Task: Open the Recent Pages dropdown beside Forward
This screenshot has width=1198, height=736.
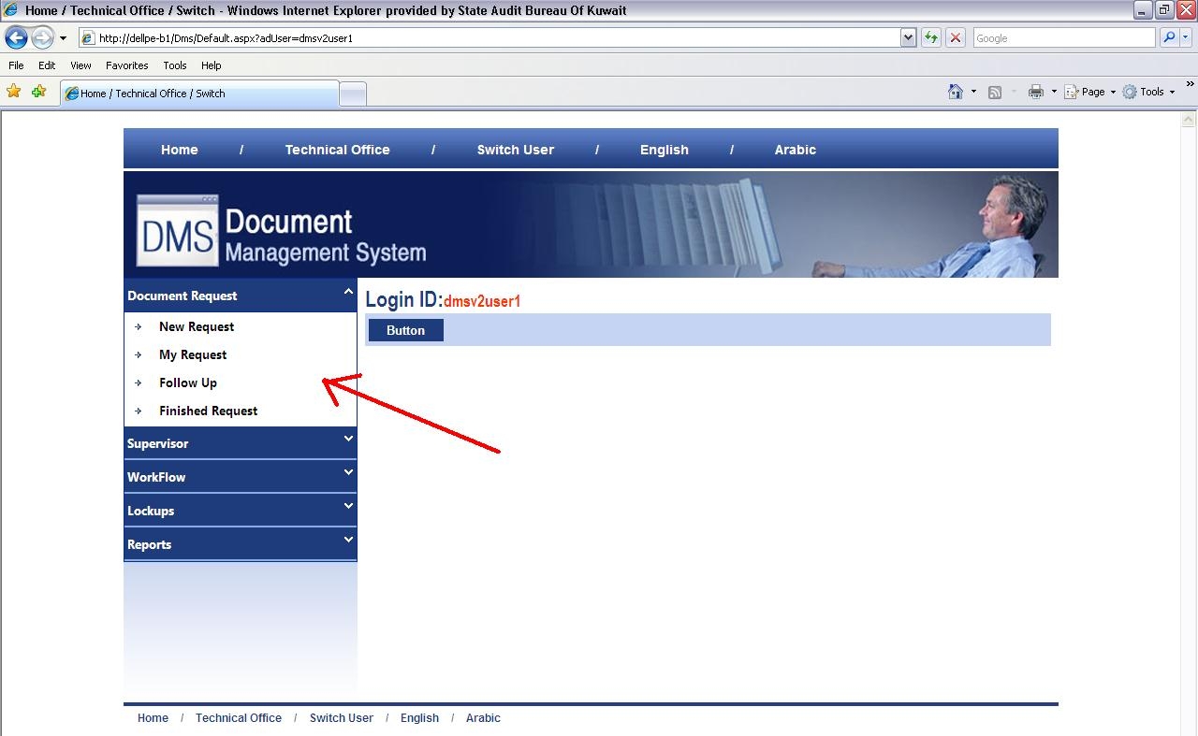Action: 63,38
